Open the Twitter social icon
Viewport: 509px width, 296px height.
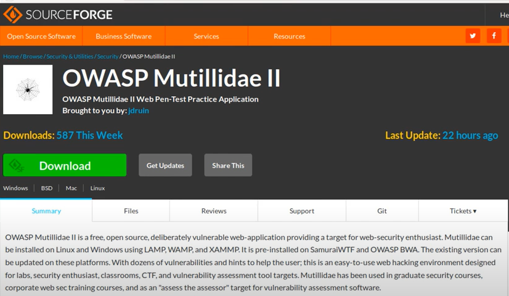click(x=473, y=36)
